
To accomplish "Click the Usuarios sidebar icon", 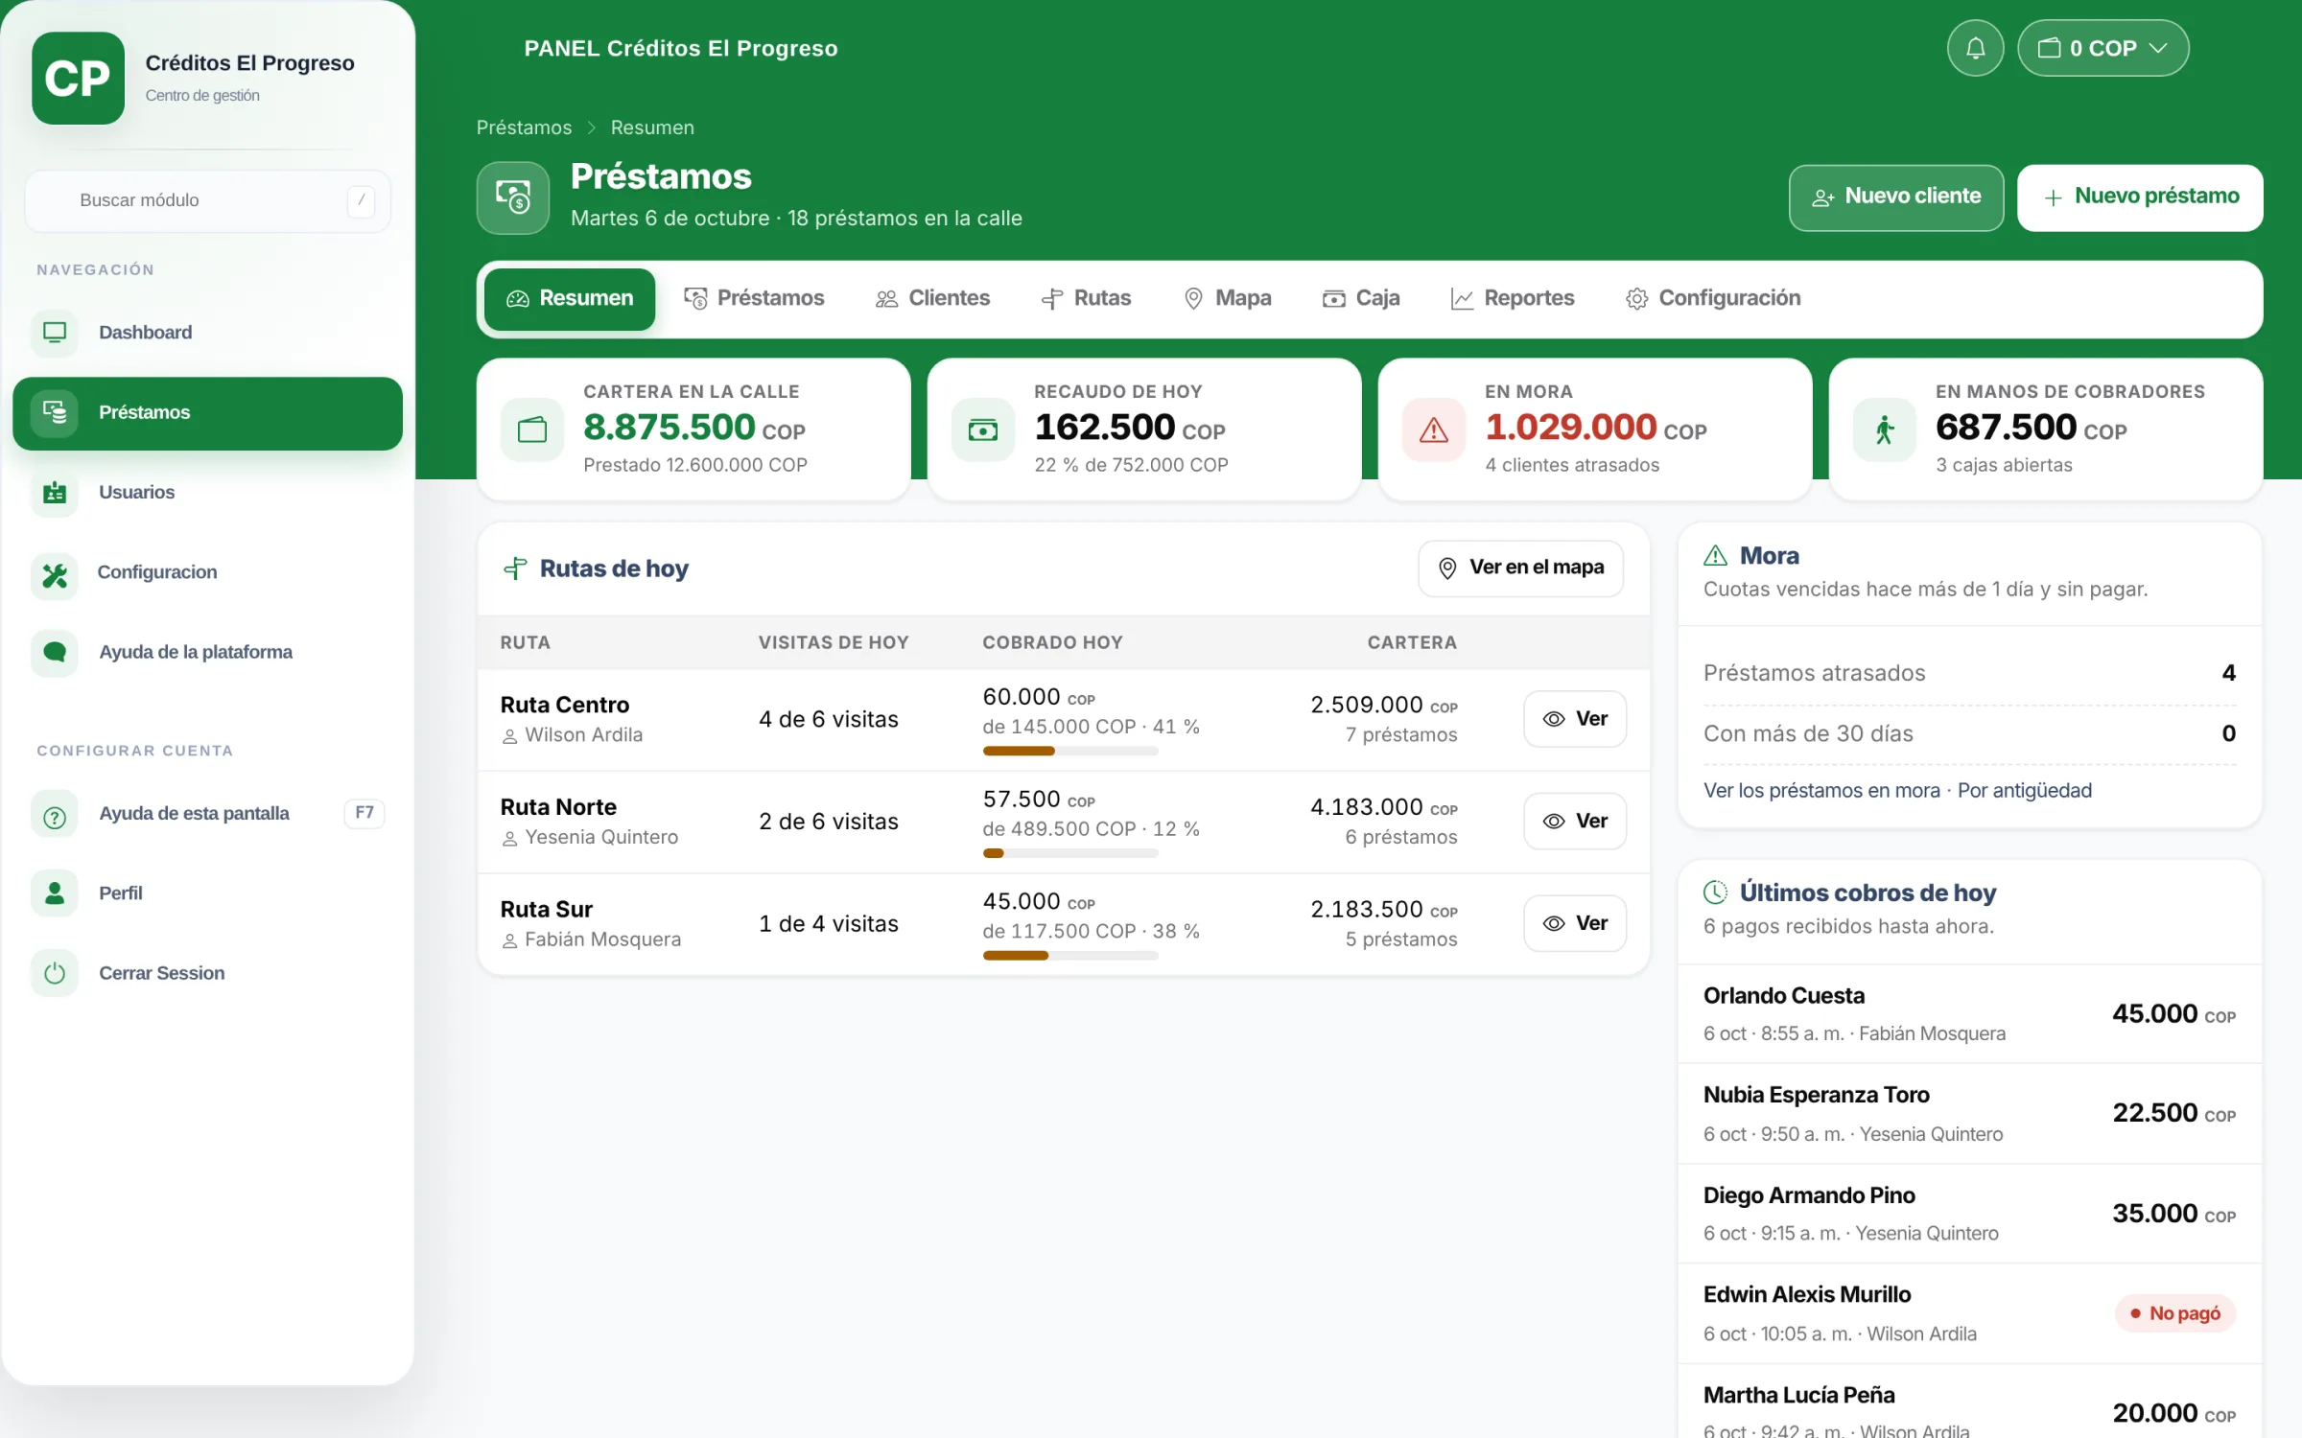I will click(55, 493).
